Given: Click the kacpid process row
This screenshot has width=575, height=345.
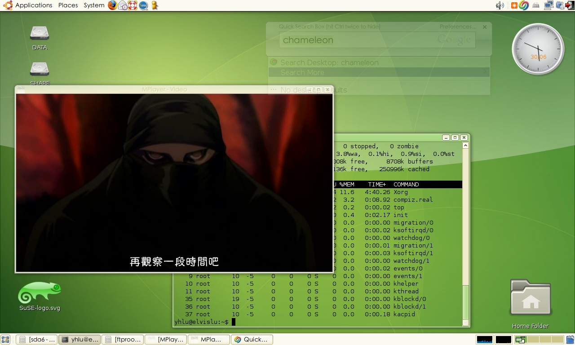Looking at the screenshot, I should [x=318, y=314].
